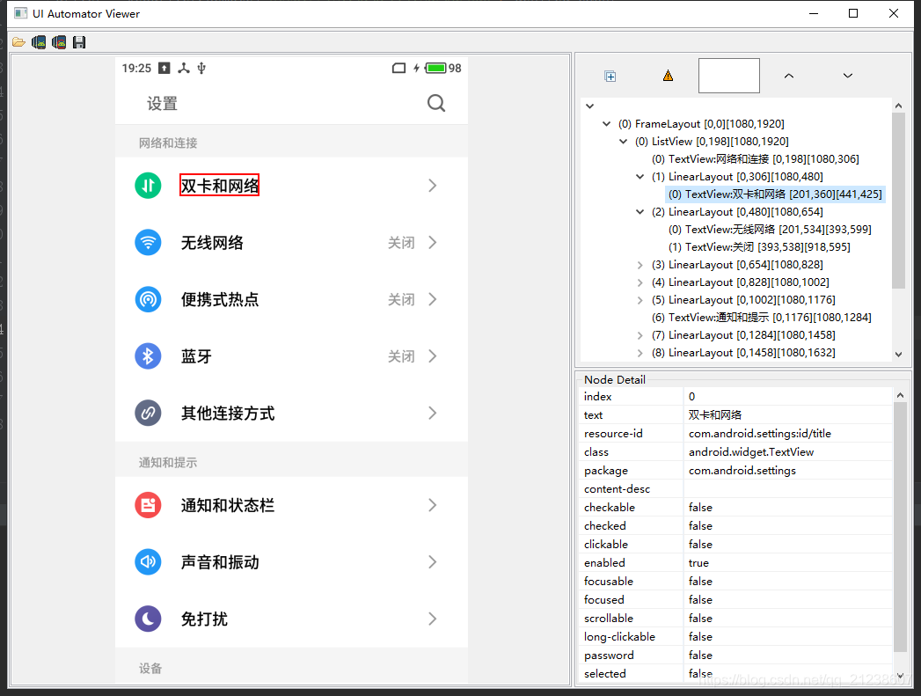The width and height of the screenshot is (921, 696).
Task: Click the blue Wi-Fi icon
Action: [148, 243]
